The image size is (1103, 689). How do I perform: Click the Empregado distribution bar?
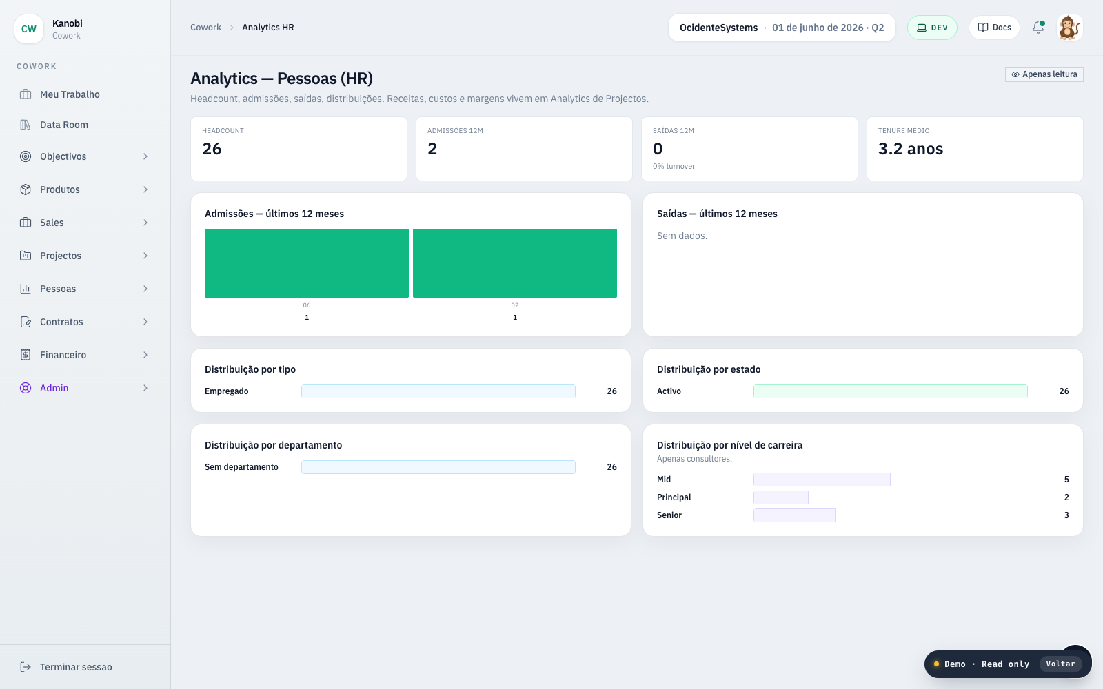click(x=438, y=391)
